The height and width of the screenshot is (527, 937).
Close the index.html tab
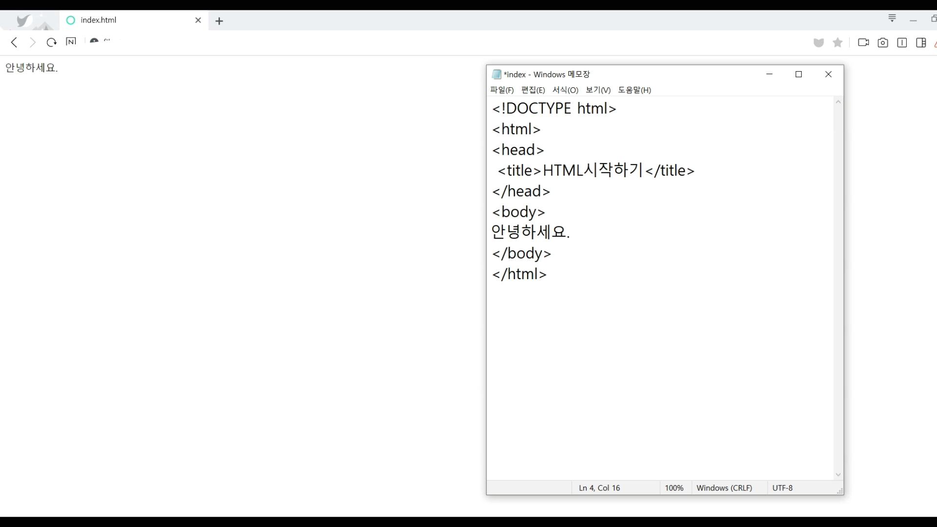[198, 20]
